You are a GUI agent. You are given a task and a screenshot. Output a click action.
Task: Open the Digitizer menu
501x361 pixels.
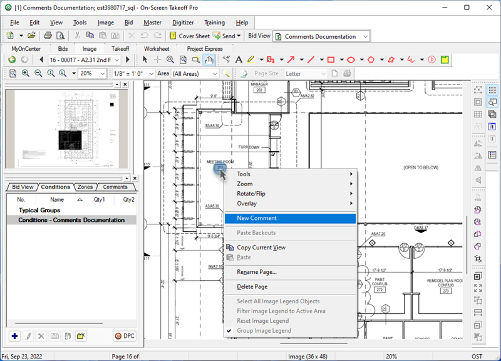183,23
